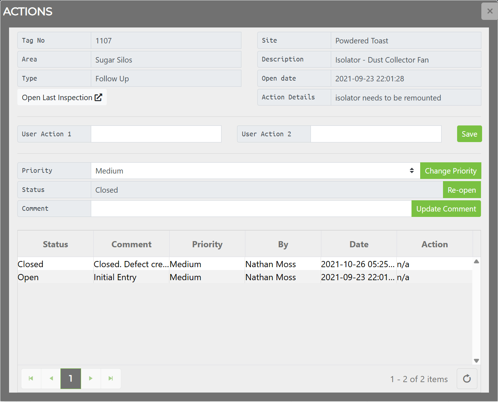Sort by Status column header

[x=55, y=244]
